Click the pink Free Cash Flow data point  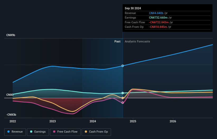(x=123, y=103)
